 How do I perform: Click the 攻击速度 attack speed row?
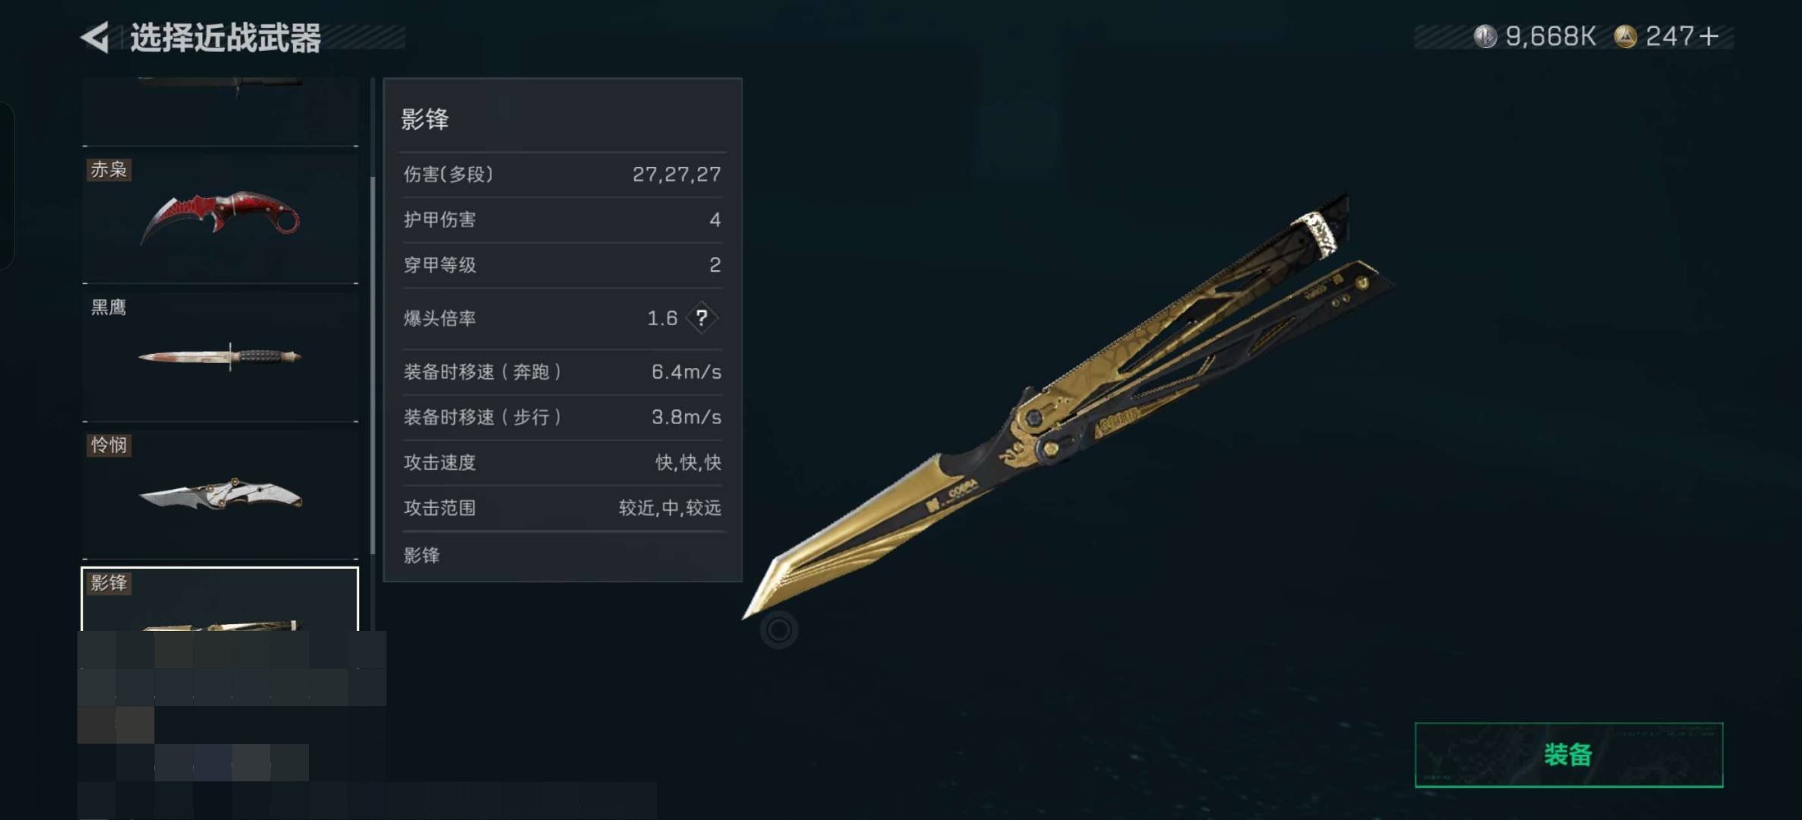coord(563,462)
